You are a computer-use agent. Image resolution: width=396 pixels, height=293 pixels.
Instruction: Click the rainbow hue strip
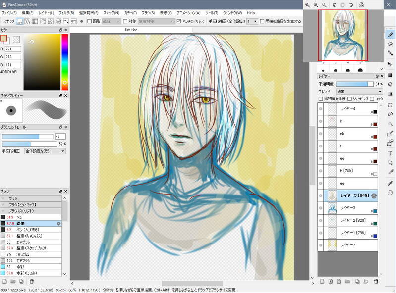65,62
